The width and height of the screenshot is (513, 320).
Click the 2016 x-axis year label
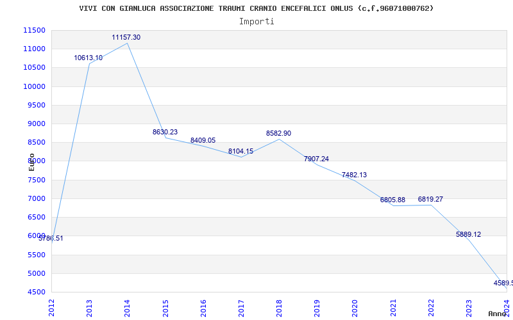coord(203,308)
